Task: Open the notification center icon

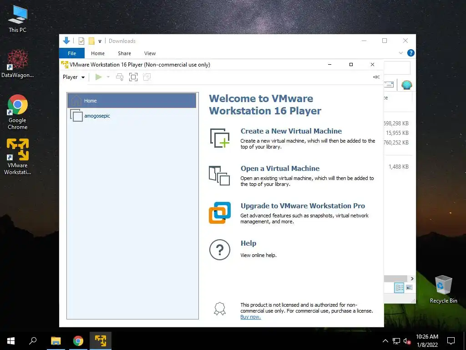Action: coord(451,341)
